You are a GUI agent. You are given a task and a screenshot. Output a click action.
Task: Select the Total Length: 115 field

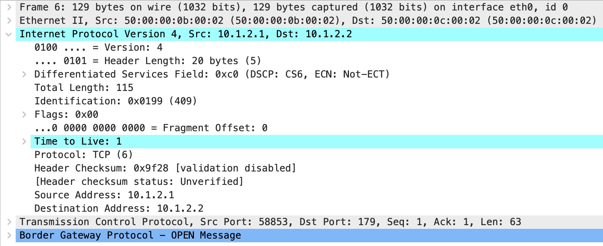(84, 88)
